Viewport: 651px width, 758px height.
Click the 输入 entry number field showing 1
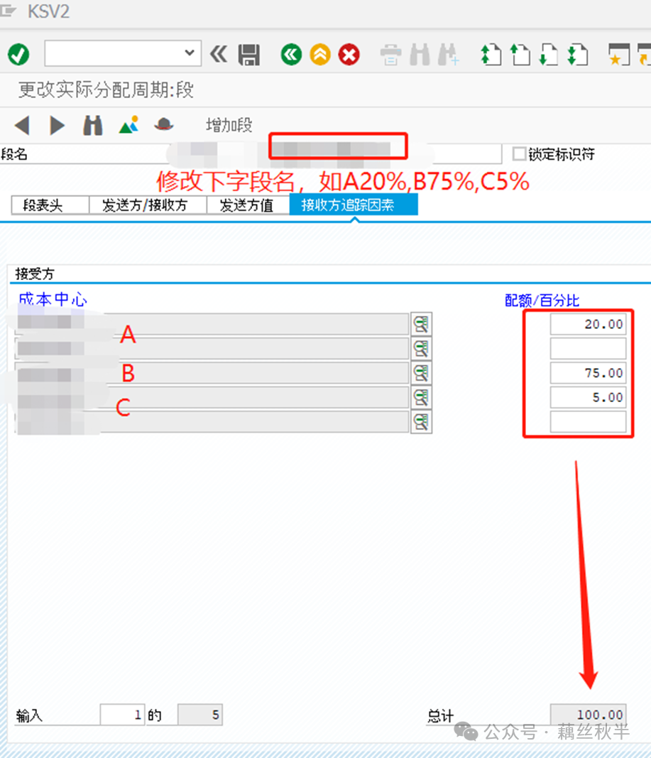tap(122, 715)
